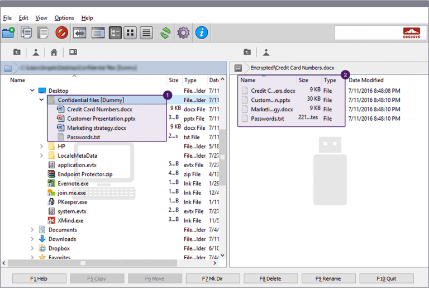Viewport: 429px width, 288px height.
Task: Open settings with the gear icon
Action: pos(183,33)
